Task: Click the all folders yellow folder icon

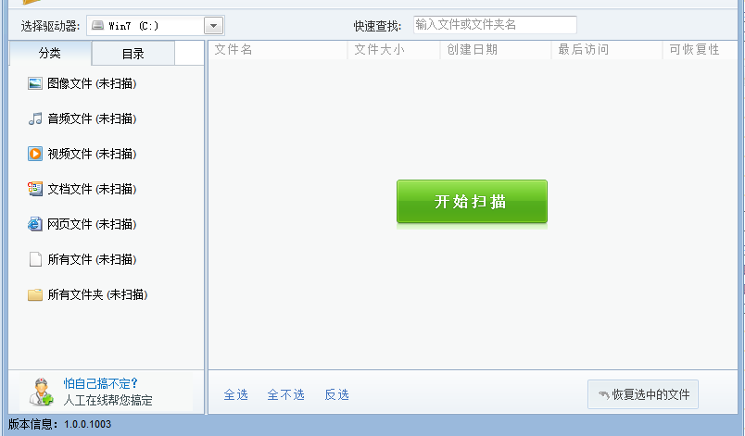Action: [x=35, y=294]
